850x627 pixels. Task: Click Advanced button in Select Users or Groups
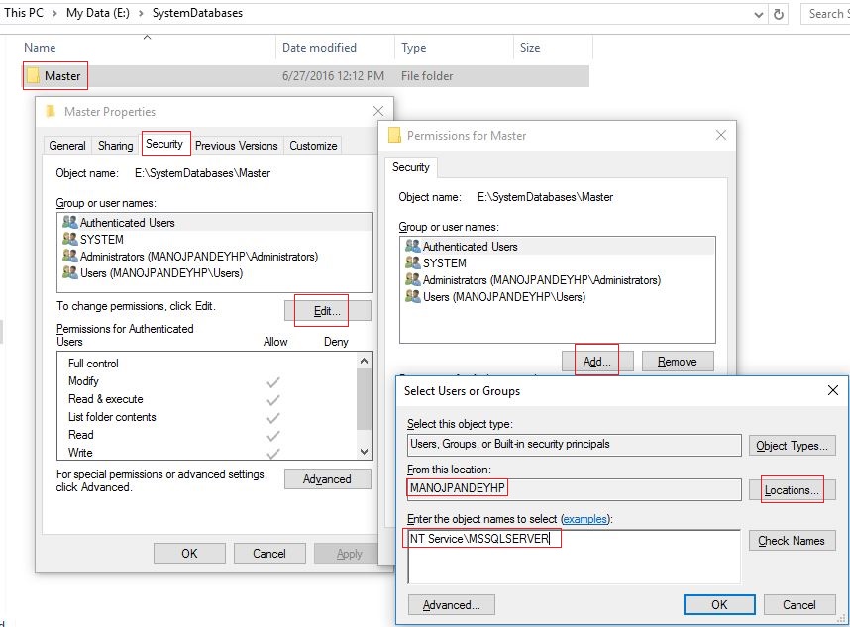click(451, 605)
